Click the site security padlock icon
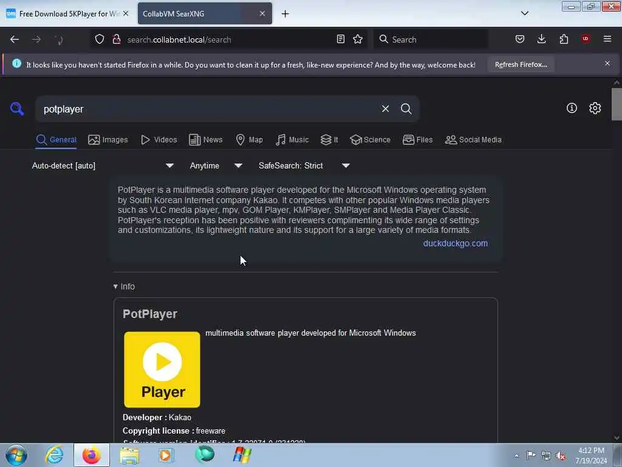 click(x=116, y=39)
